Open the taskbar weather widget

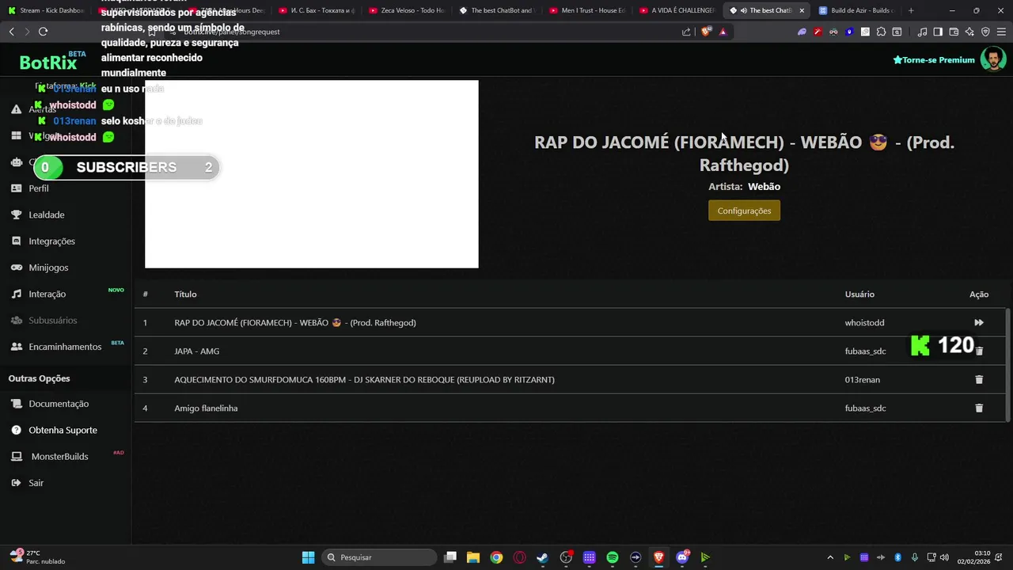point(36,557)
